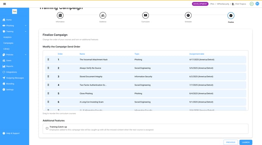262x145 pixels.
Task: Sort by the Assignment date column header
Action: pyautogui.click(x=196, y=54)
